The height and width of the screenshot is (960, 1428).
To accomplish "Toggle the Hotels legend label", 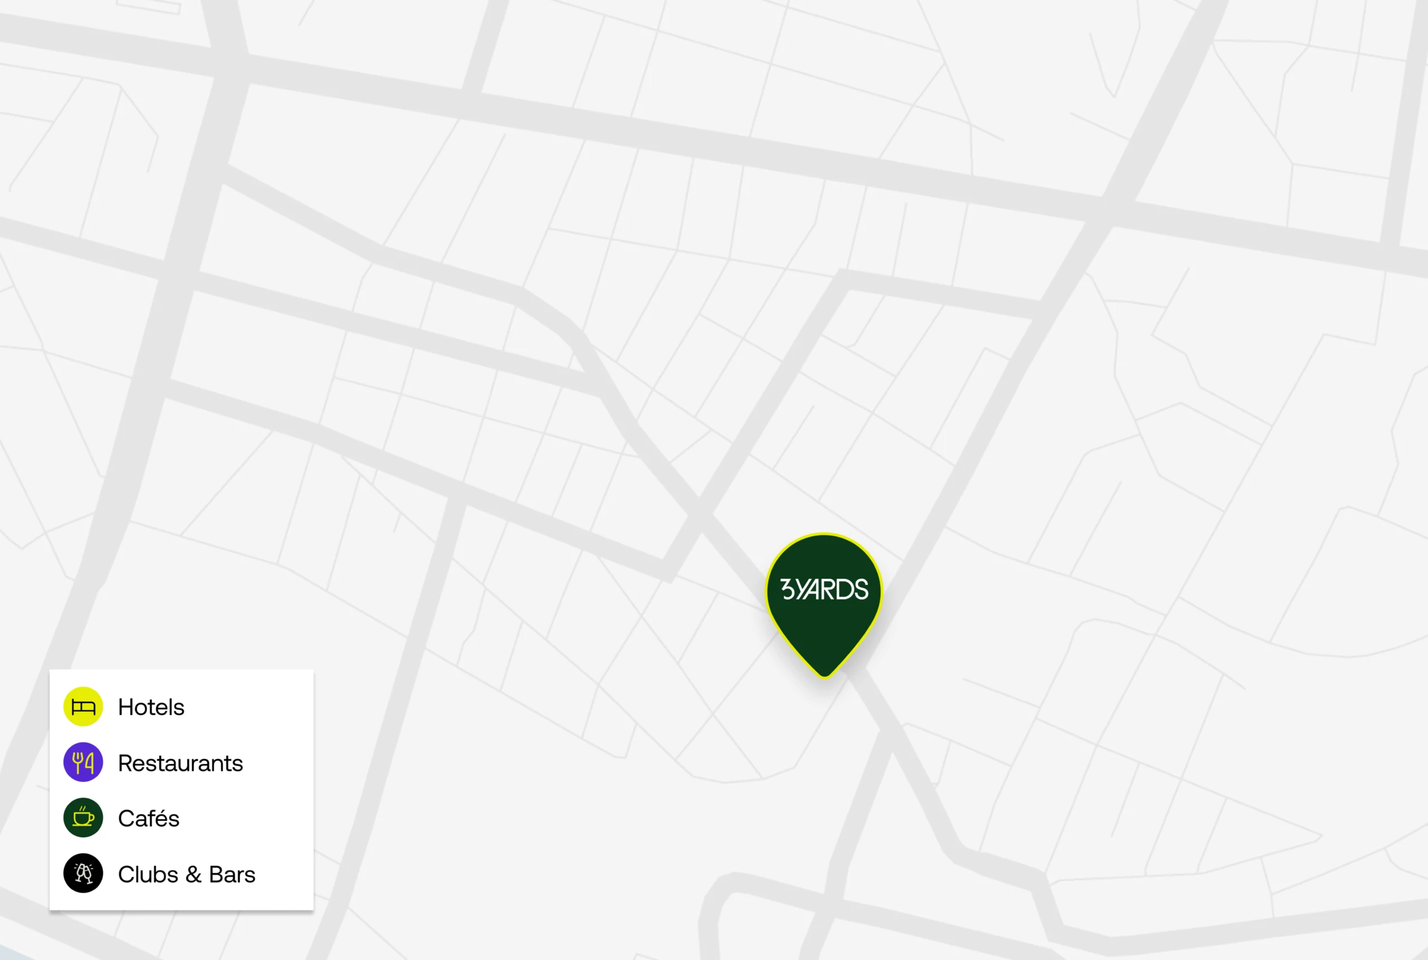I will coord(151,707).
